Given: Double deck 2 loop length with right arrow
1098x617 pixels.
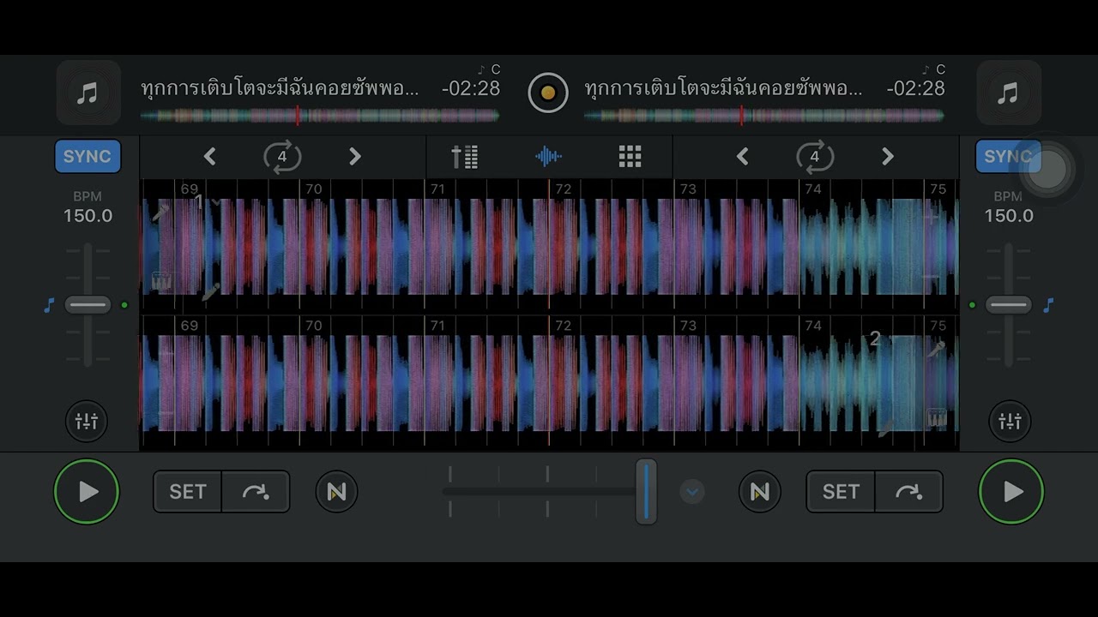Looking at the screenshot, I should (x=887, y=157).
